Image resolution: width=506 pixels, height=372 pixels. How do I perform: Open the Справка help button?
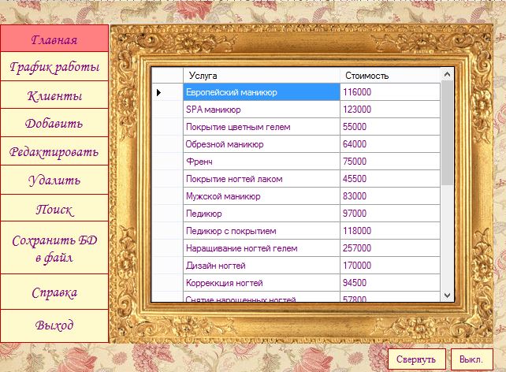click(54, 292)
